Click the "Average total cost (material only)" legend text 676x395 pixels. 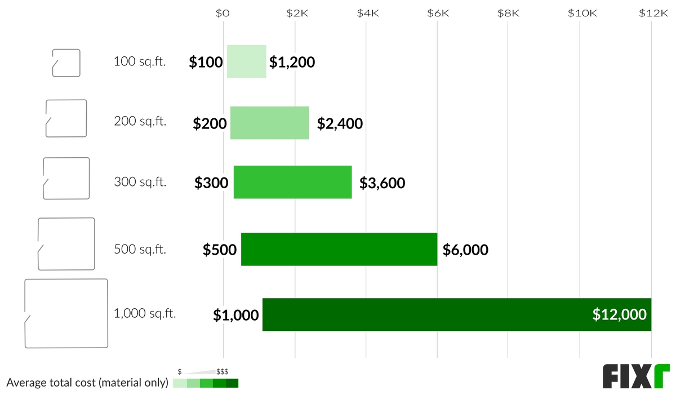[87, 383]
